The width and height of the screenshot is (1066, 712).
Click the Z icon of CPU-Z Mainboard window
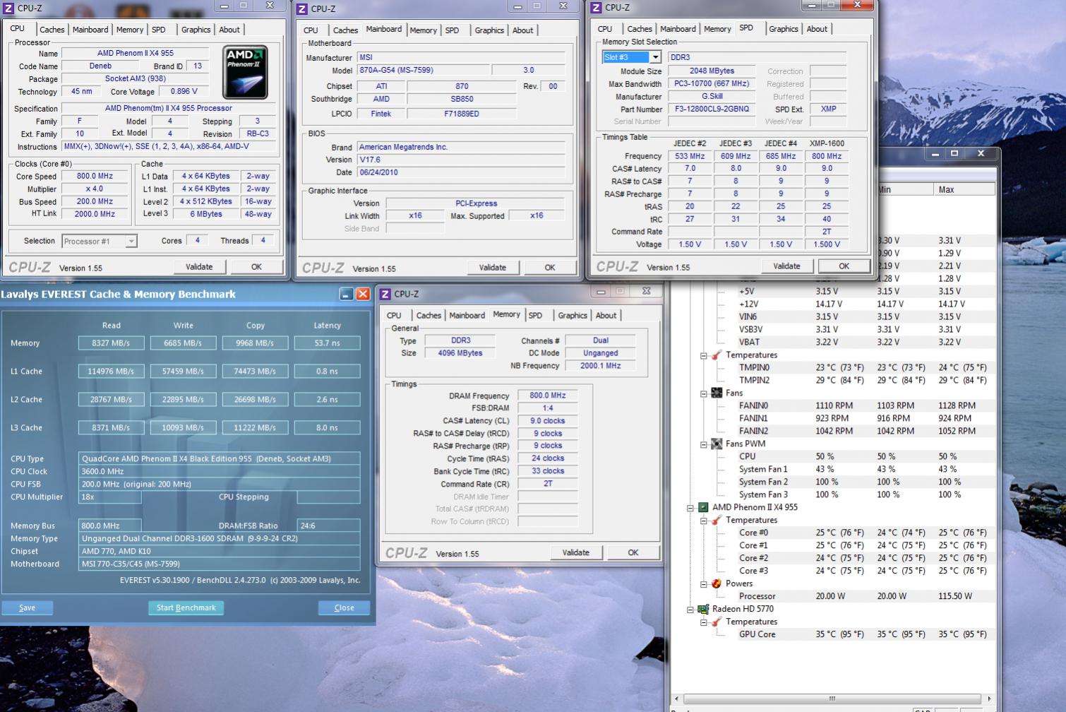pyautogui.click(x=302, y=8)
